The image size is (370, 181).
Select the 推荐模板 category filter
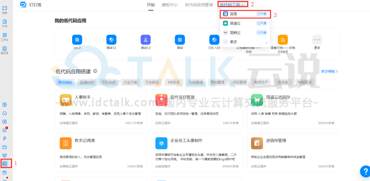pos(65,82)
